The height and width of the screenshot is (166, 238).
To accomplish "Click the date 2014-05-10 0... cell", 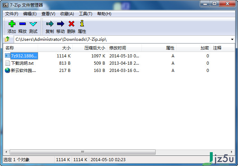I will (x=124, y=56).
